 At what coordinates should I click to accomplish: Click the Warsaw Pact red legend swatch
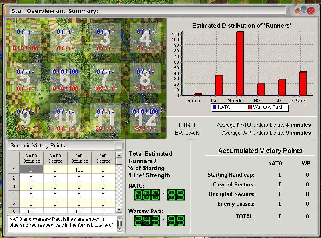pos(250,107)
